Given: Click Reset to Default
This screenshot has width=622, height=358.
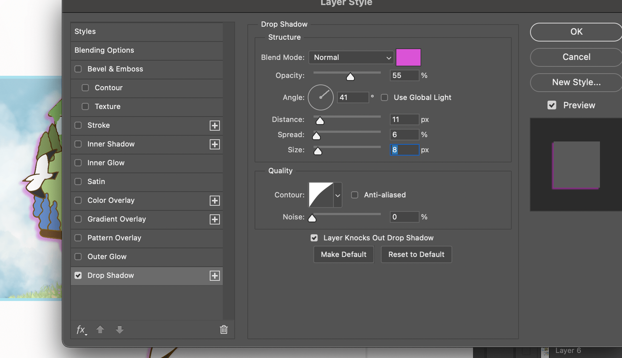Looking at the screenshot, I should click(416, 254).
